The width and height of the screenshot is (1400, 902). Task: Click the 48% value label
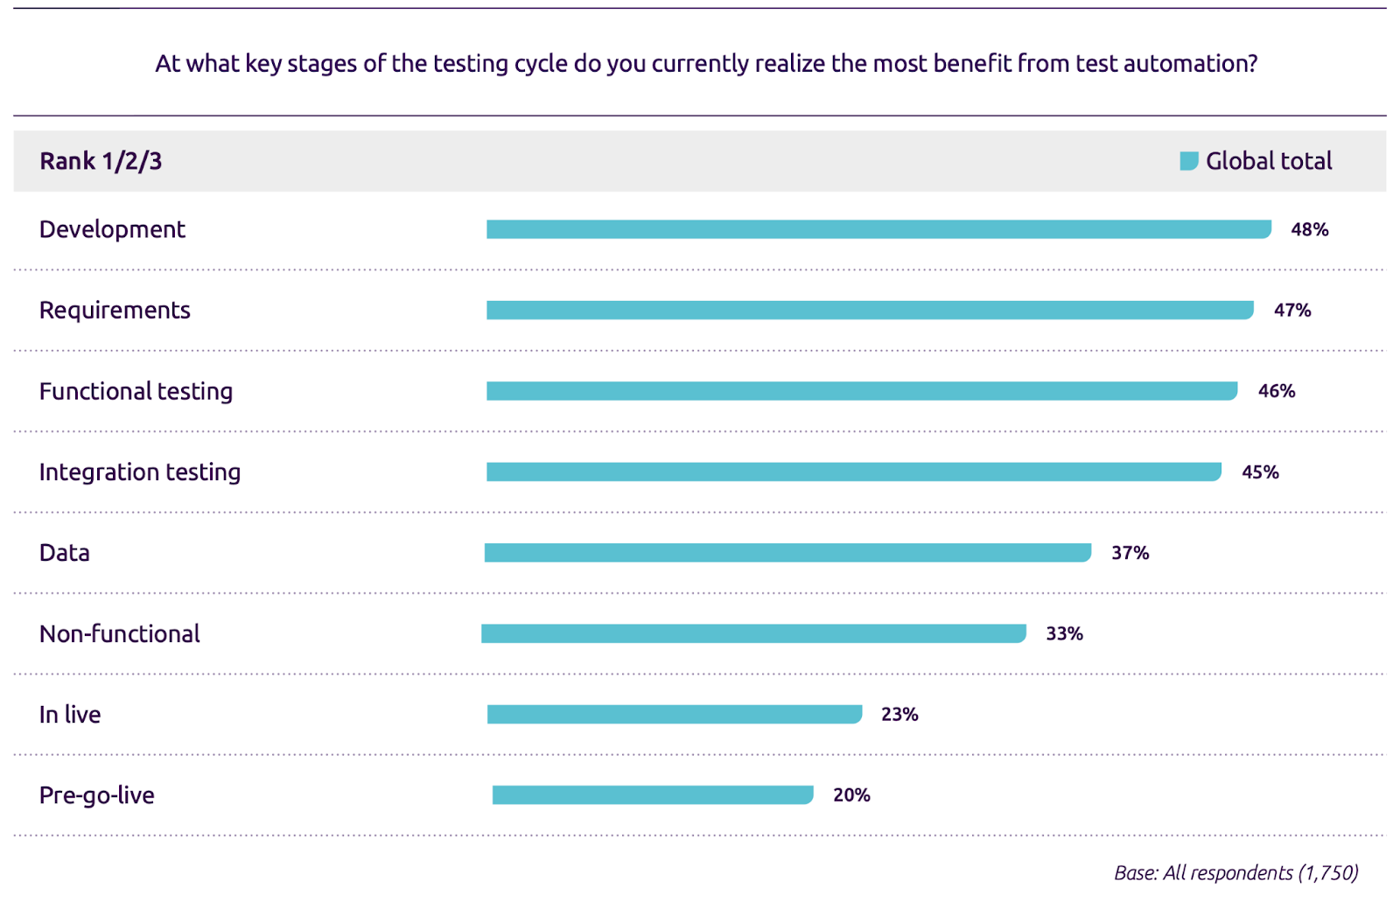[1310, 229]
